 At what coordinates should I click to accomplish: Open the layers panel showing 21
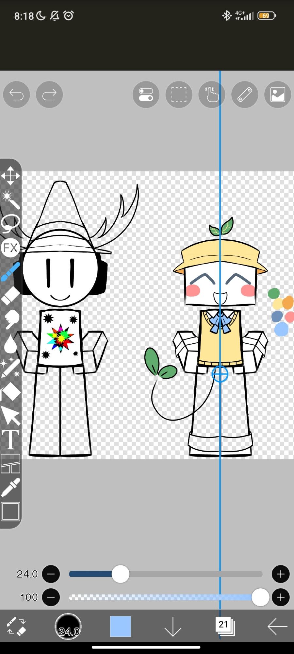225,626
